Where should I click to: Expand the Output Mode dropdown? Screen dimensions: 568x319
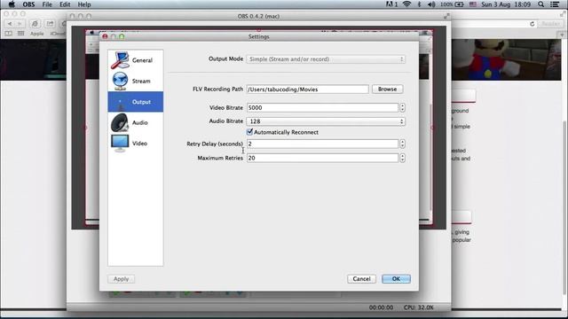tap(326, 59)
